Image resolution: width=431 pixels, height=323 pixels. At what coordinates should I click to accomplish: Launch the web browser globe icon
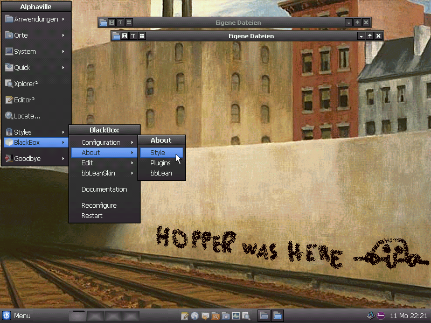coord(195,316)
